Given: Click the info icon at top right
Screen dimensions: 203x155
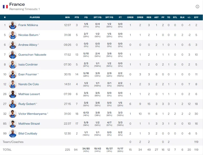Looking at the screenshot, I should point(197,7).
